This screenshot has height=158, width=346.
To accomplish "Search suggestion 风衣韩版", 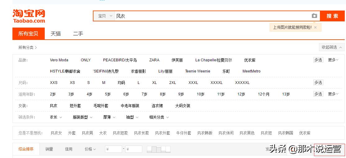I will click(x=205, y=133).
